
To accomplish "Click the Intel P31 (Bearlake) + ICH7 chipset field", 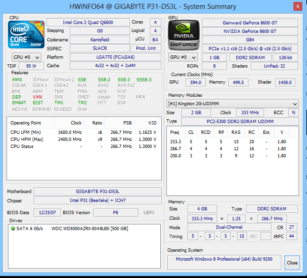I will point(97,201).
